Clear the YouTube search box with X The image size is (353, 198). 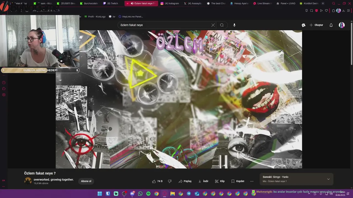(x=213, y=25)
